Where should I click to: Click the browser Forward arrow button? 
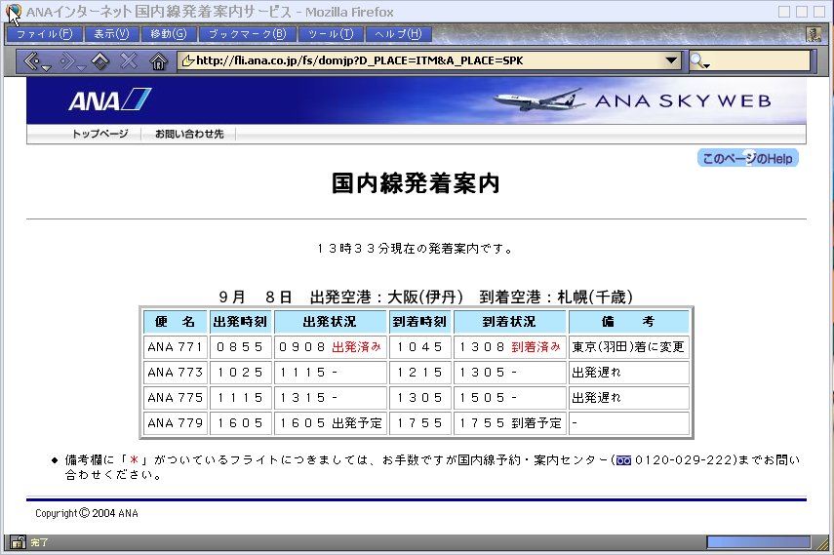(x=68, y=60)
